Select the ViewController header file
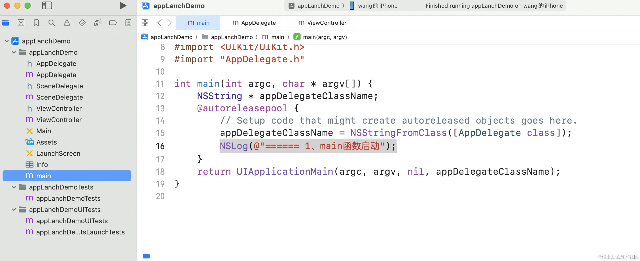 click(67, 108)
